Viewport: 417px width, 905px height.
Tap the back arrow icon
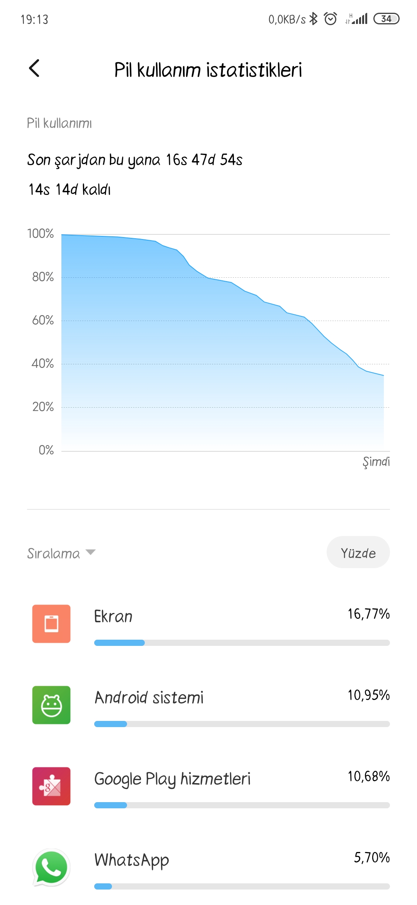(x=34, y=68)
